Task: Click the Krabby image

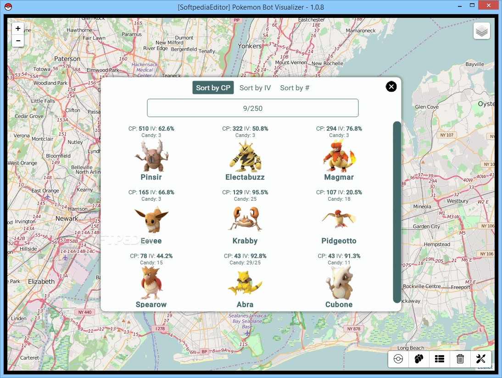Action: tap(245, 219)
